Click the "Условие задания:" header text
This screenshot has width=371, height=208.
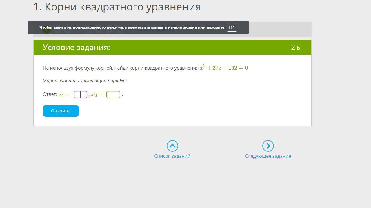click(x=77, y=47)
